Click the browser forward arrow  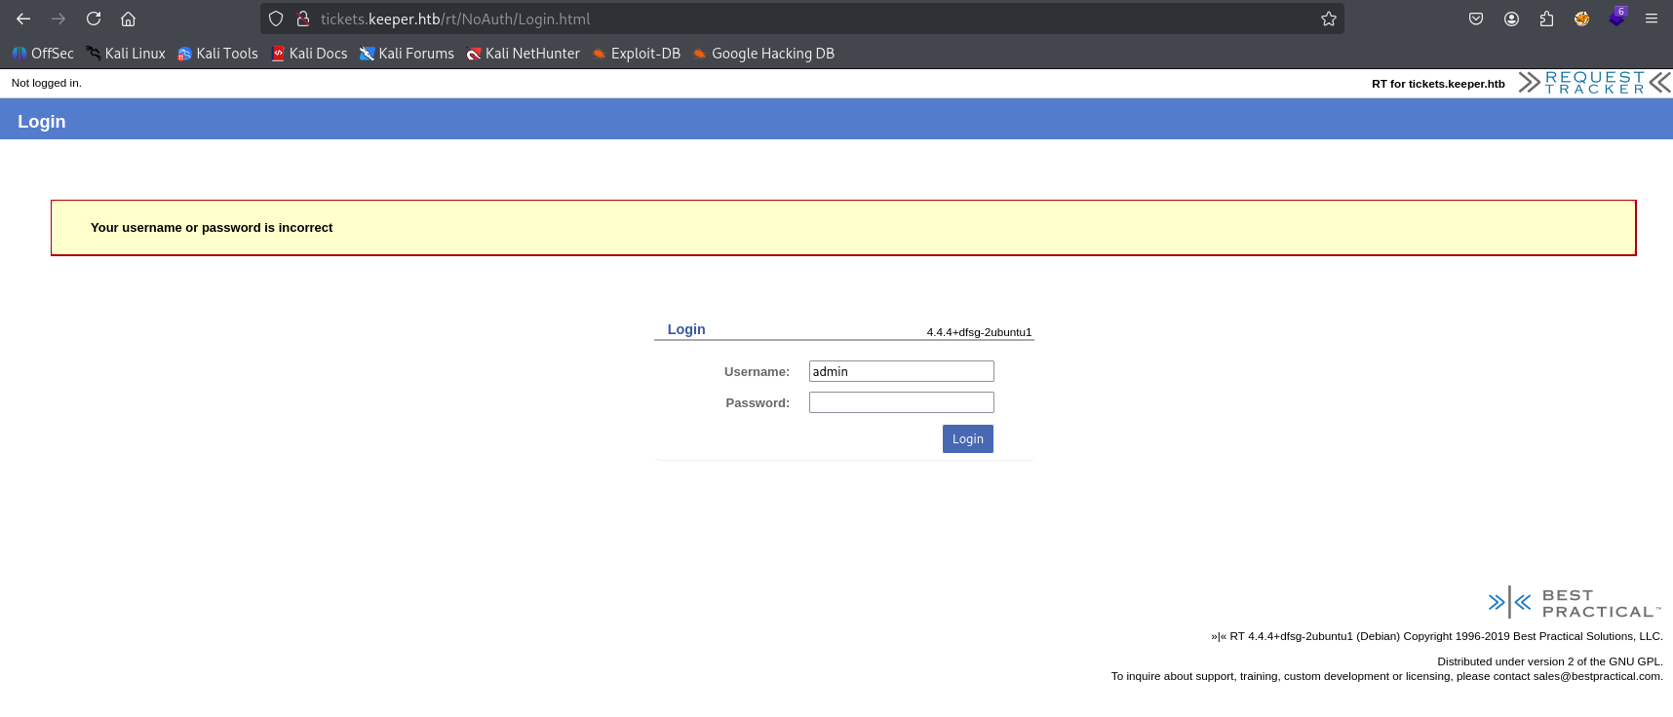click(58, 19)
